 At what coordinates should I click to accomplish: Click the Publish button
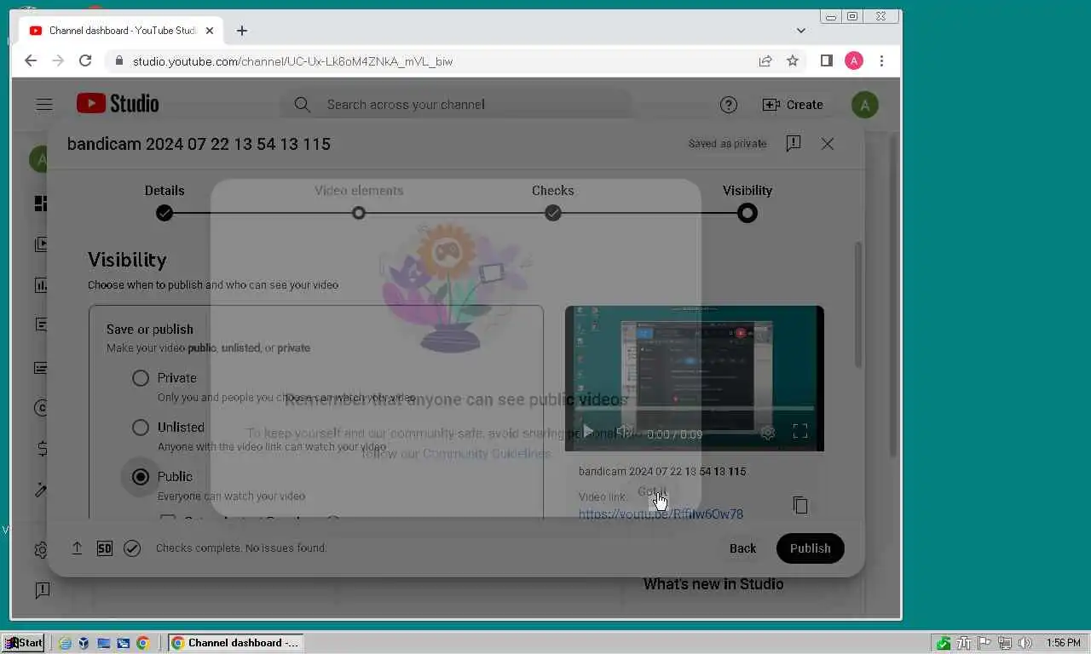810,548
